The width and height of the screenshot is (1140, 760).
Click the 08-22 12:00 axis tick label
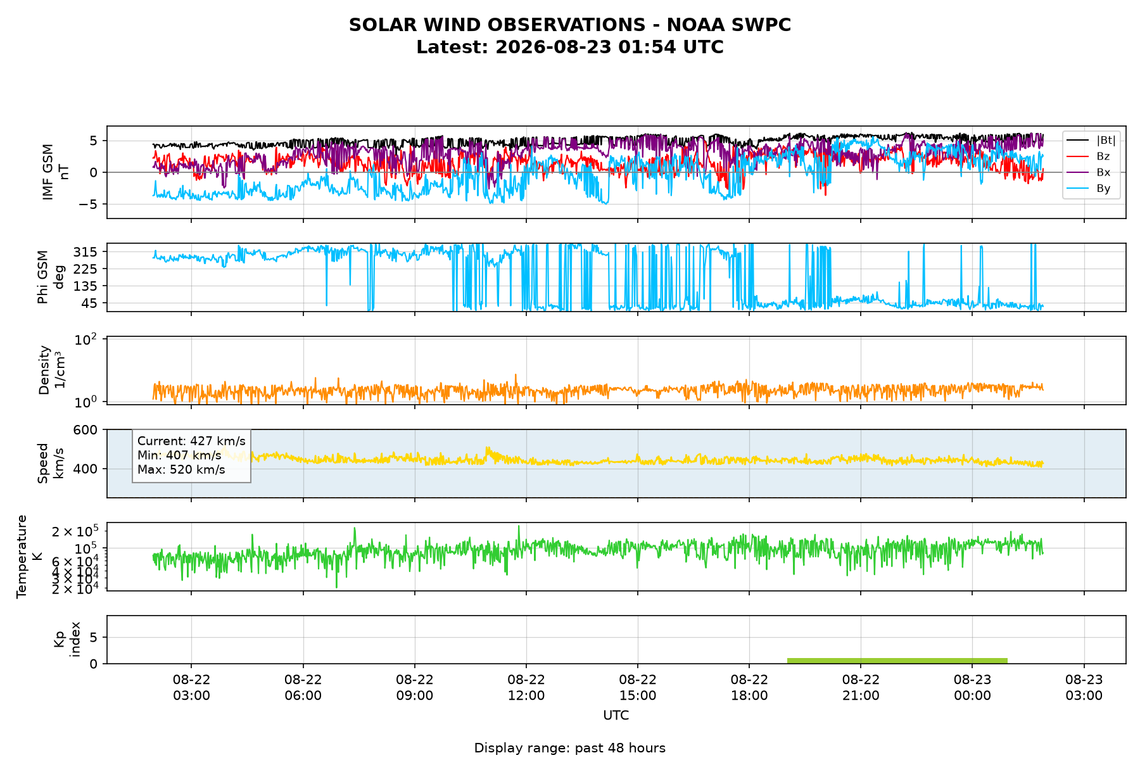click(x=526, y=687)
